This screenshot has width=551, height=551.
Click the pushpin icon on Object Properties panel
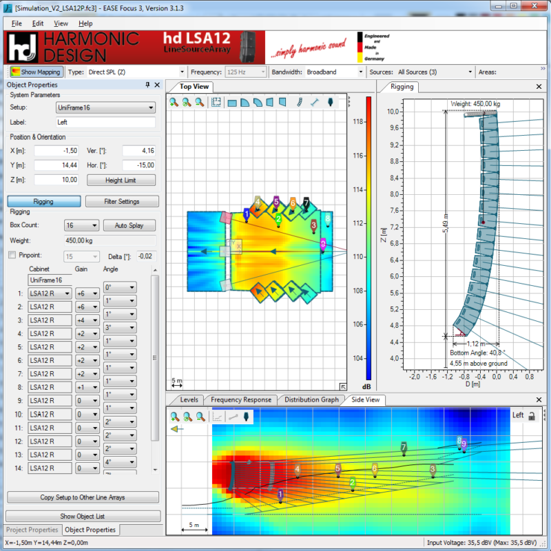point(147,85)
